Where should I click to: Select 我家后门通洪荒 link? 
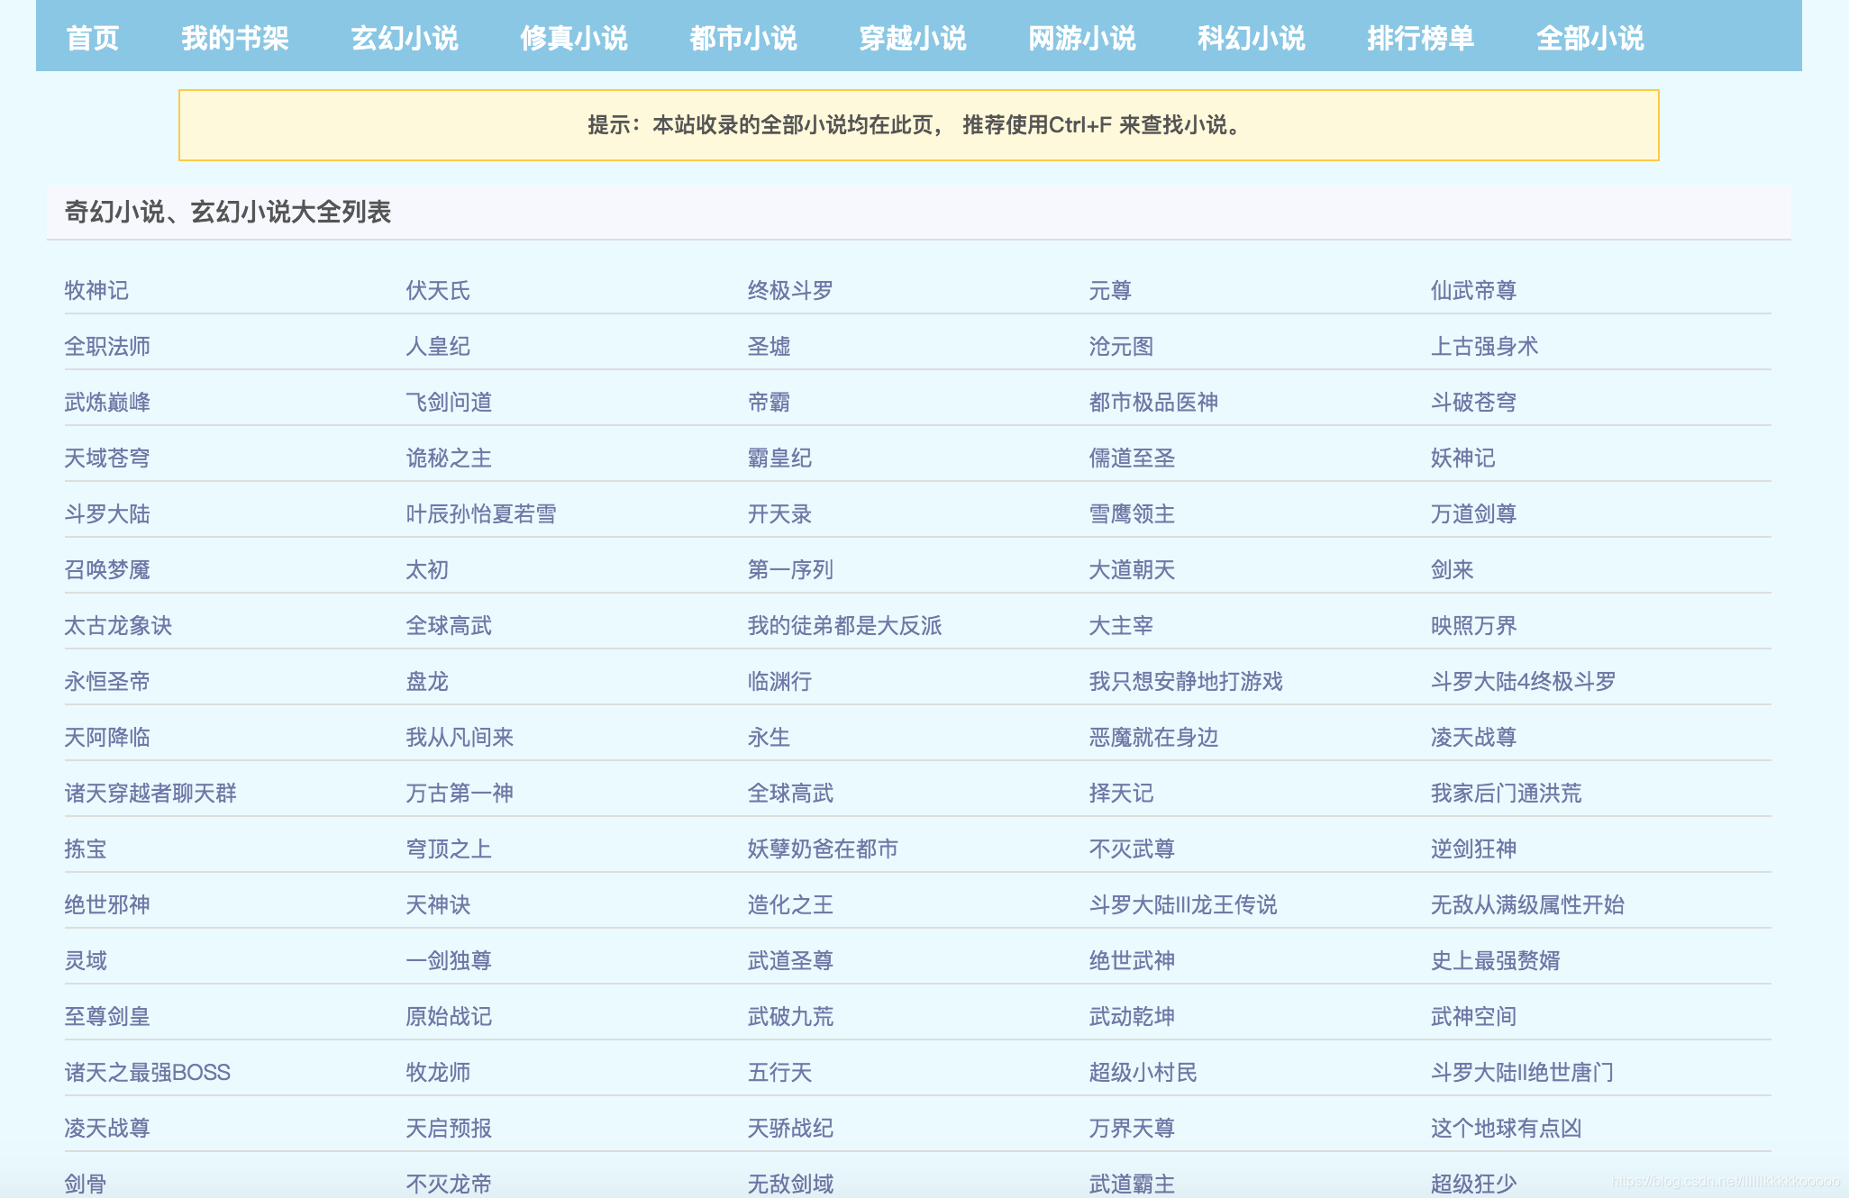click(x=1507, y=793)
